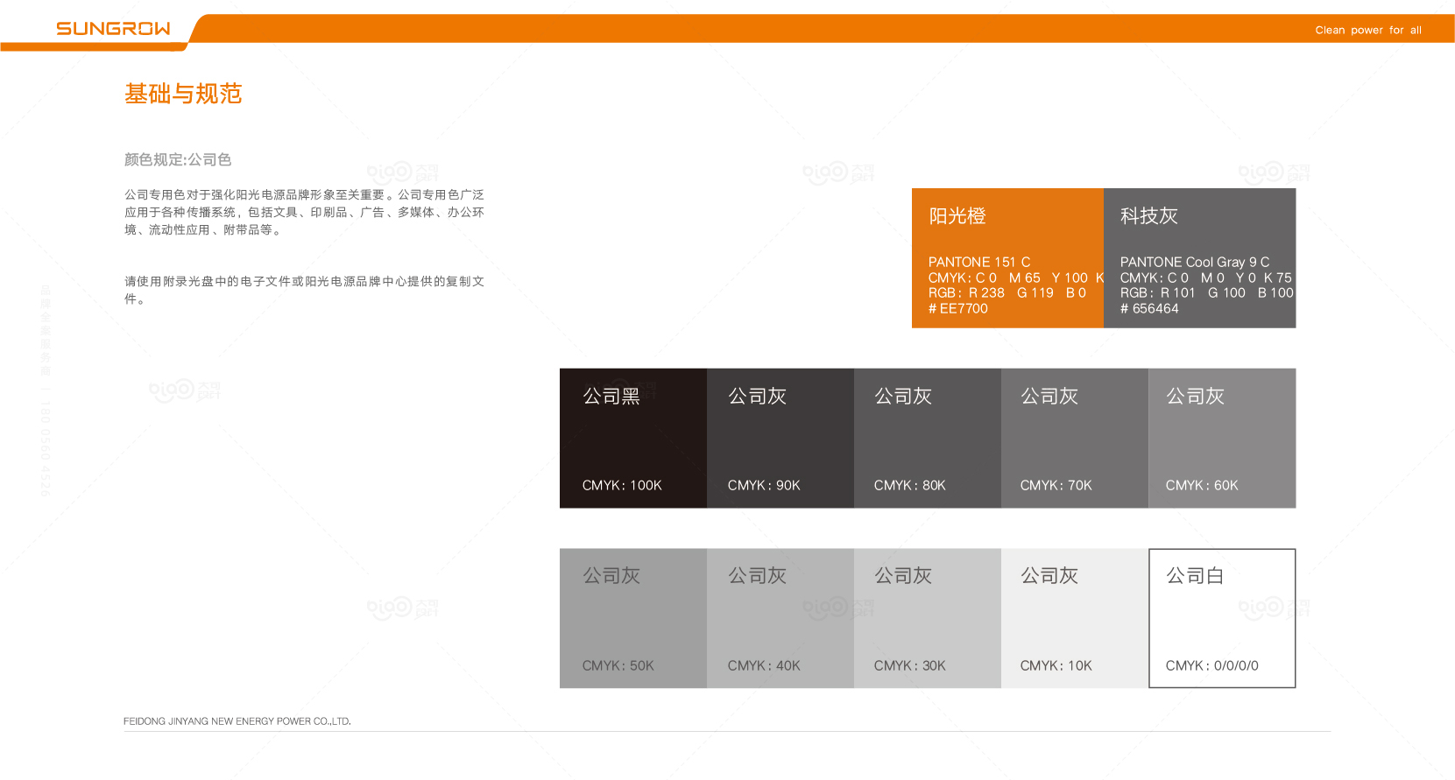
Task: Click the FEIDONG JINYANG company footer text
Action: [237, 721]
